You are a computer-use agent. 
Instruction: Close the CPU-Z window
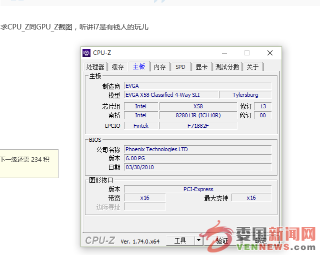click(x=270, y=53)
